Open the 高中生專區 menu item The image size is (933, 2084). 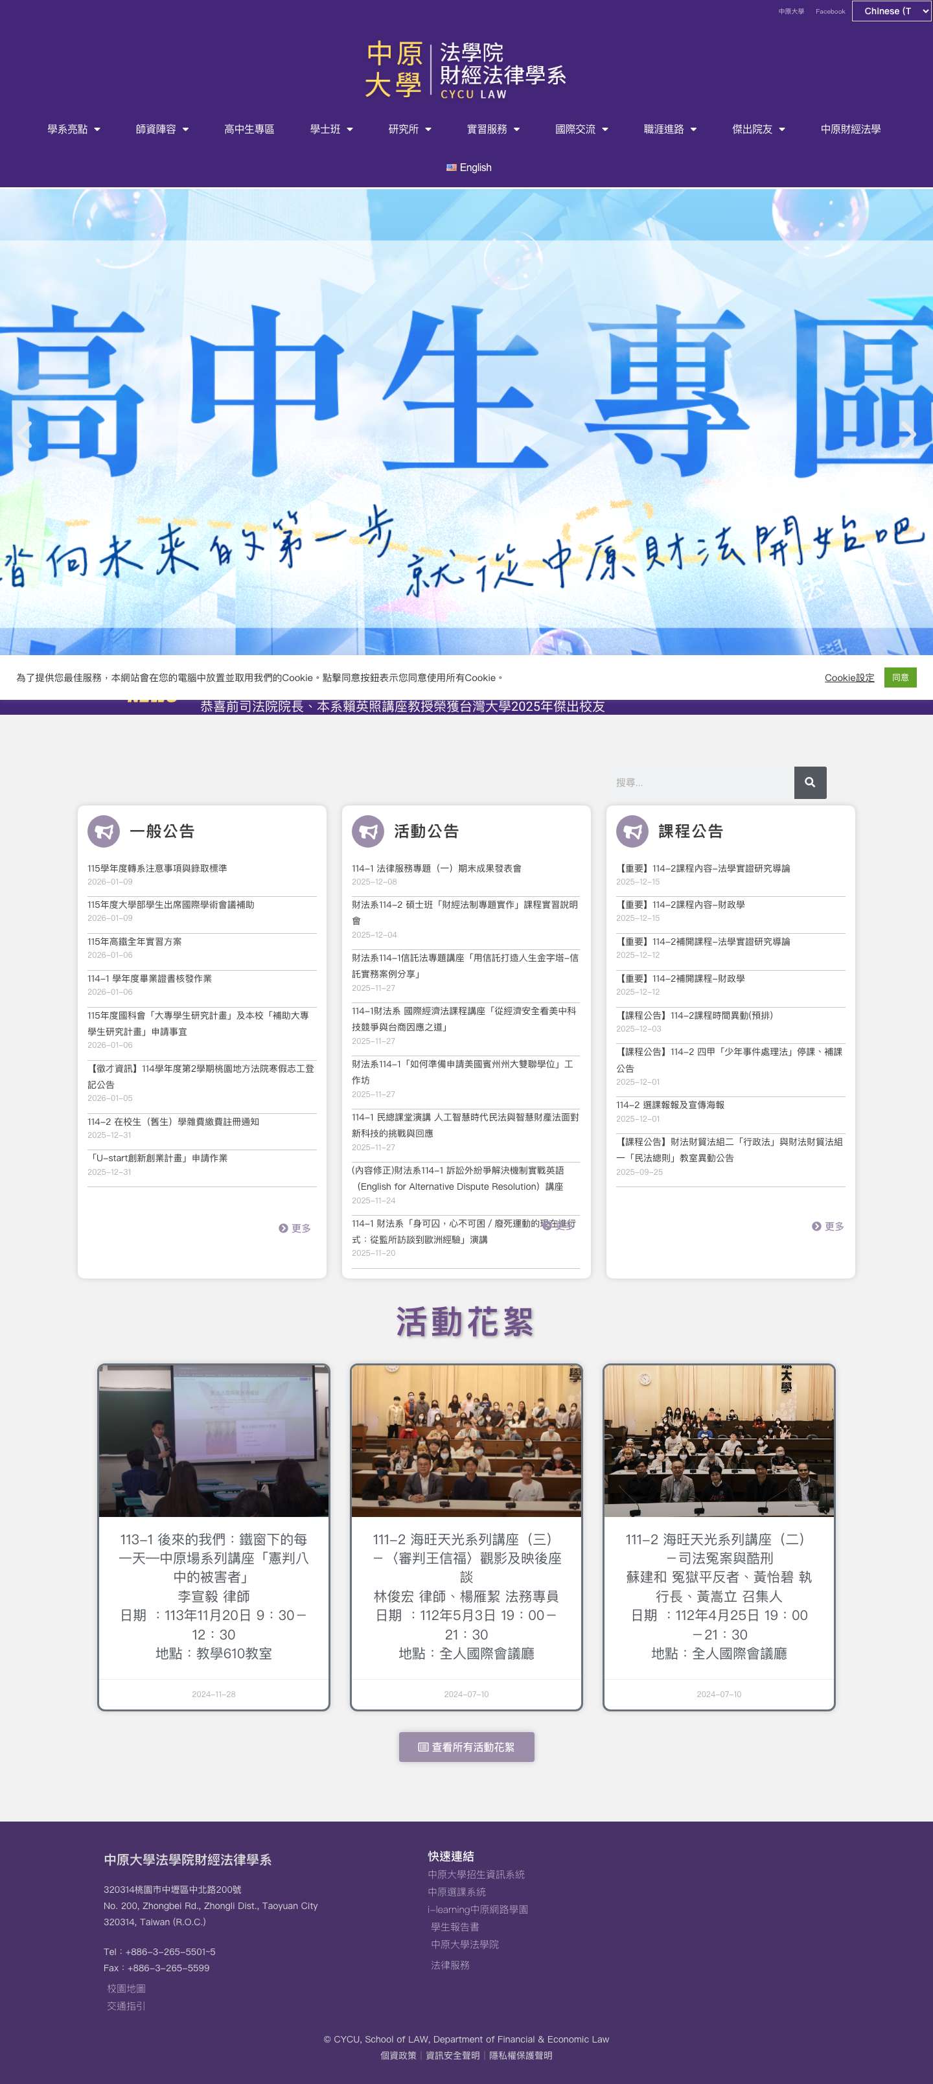pos(249,129)
